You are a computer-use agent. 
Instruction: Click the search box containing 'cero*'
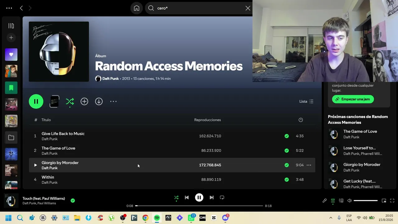tap(199, 8)
